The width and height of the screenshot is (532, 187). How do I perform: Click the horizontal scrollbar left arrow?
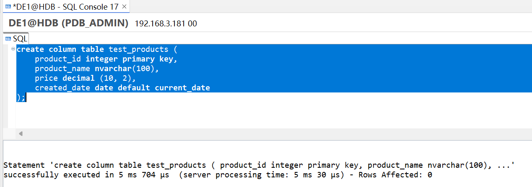(21, 134)
